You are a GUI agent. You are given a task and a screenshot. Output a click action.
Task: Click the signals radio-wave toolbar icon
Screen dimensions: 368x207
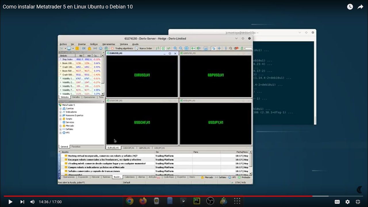[95, 48]
